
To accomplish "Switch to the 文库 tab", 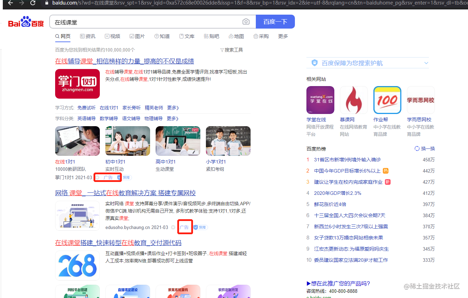I will [x=187, y=36].
